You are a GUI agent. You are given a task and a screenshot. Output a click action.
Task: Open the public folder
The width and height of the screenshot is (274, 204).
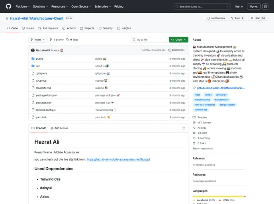pos(39,59)
